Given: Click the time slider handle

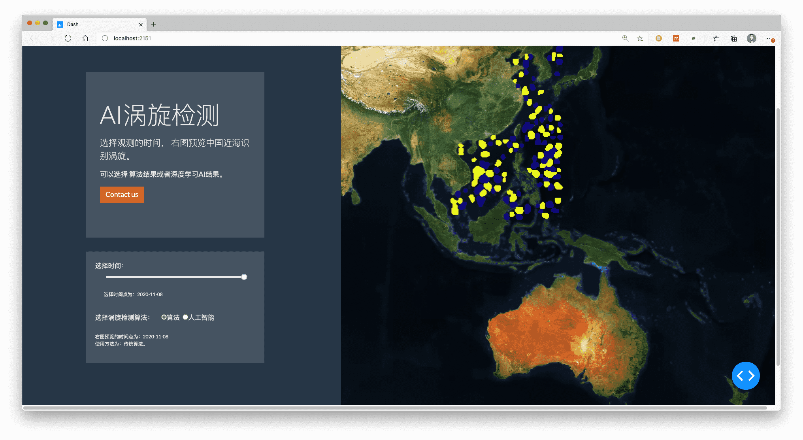Looking at the screenshot, I should [244, 277].
